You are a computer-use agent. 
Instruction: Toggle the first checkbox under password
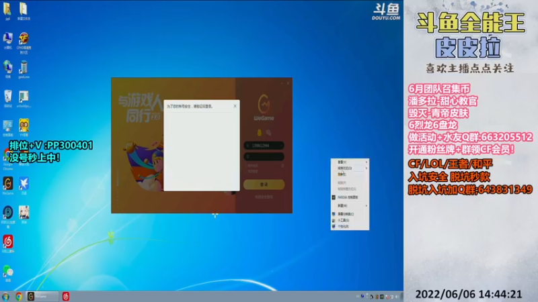coord(247,166)
